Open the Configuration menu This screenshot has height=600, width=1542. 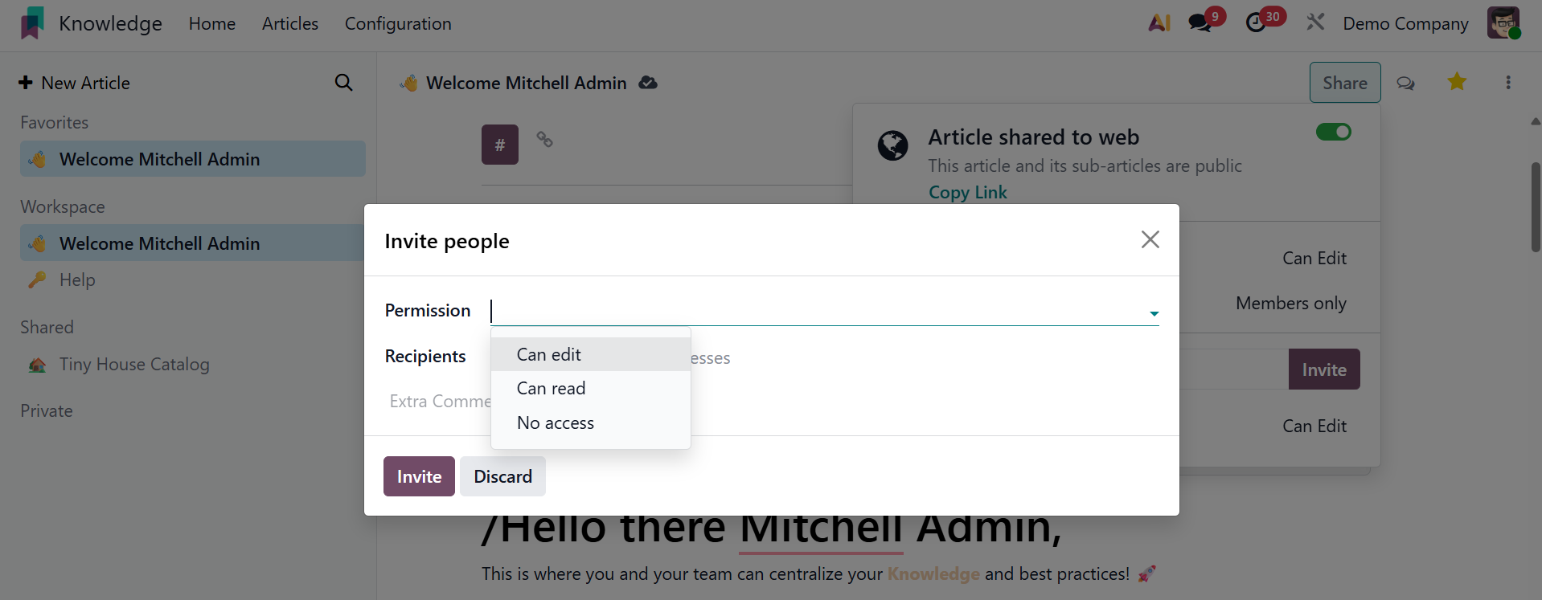tap(398, 24)
